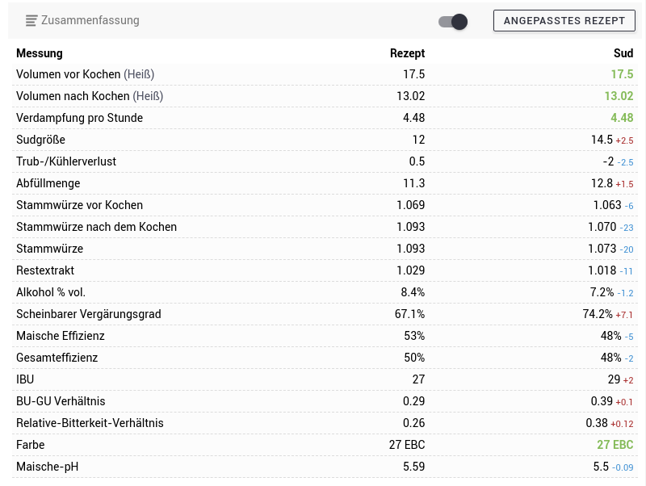This screenshot has height=486, width=646.
Task: Click the Trub-/Kühlerverlust row label
Action: tap(66, 161)
